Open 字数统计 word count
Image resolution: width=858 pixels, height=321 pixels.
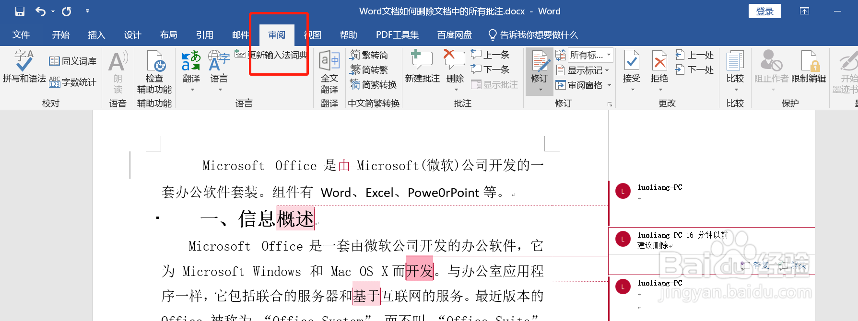(73, 82)
